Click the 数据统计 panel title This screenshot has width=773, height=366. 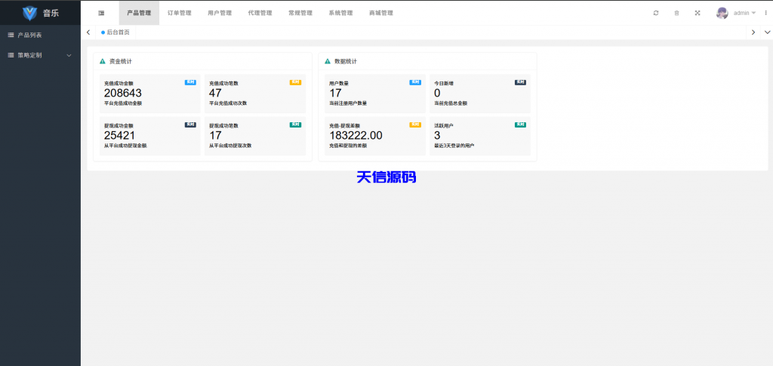346,62
